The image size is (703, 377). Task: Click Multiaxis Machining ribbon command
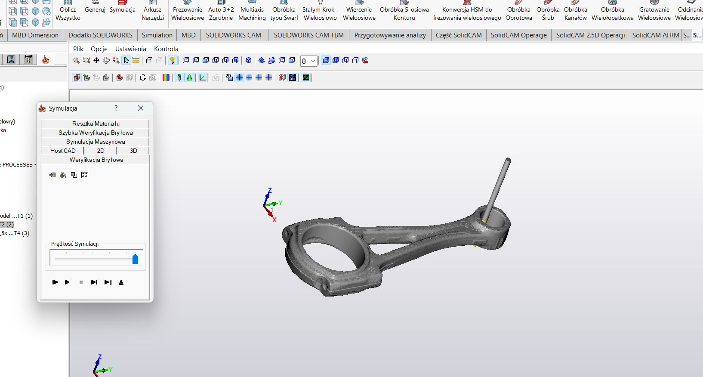[x=252, y=13]
